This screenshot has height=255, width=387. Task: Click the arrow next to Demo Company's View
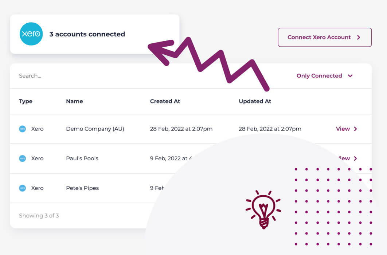tap(355, 129)
